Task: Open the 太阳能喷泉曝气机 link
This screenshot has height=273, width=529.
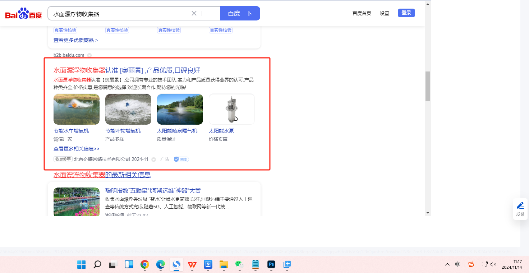Action: pyautogui.click(x=177, y=131)
